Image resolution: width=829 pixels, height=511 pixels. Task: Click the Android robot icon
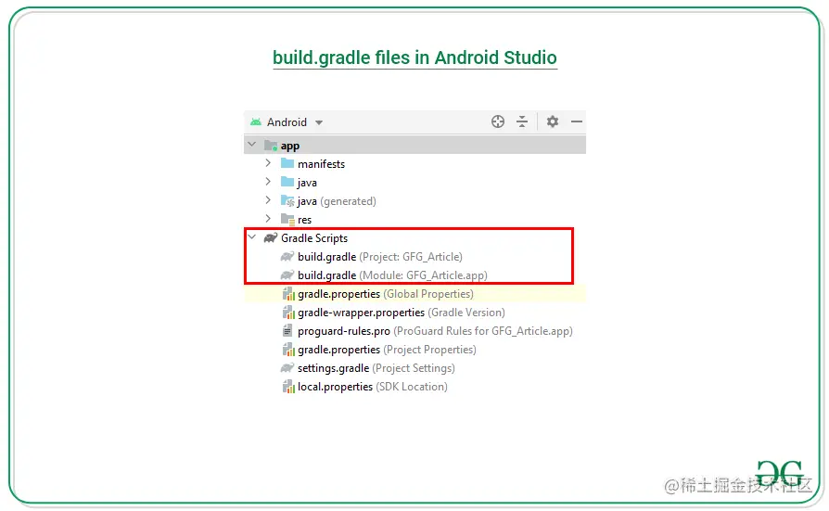pos(256,122)
